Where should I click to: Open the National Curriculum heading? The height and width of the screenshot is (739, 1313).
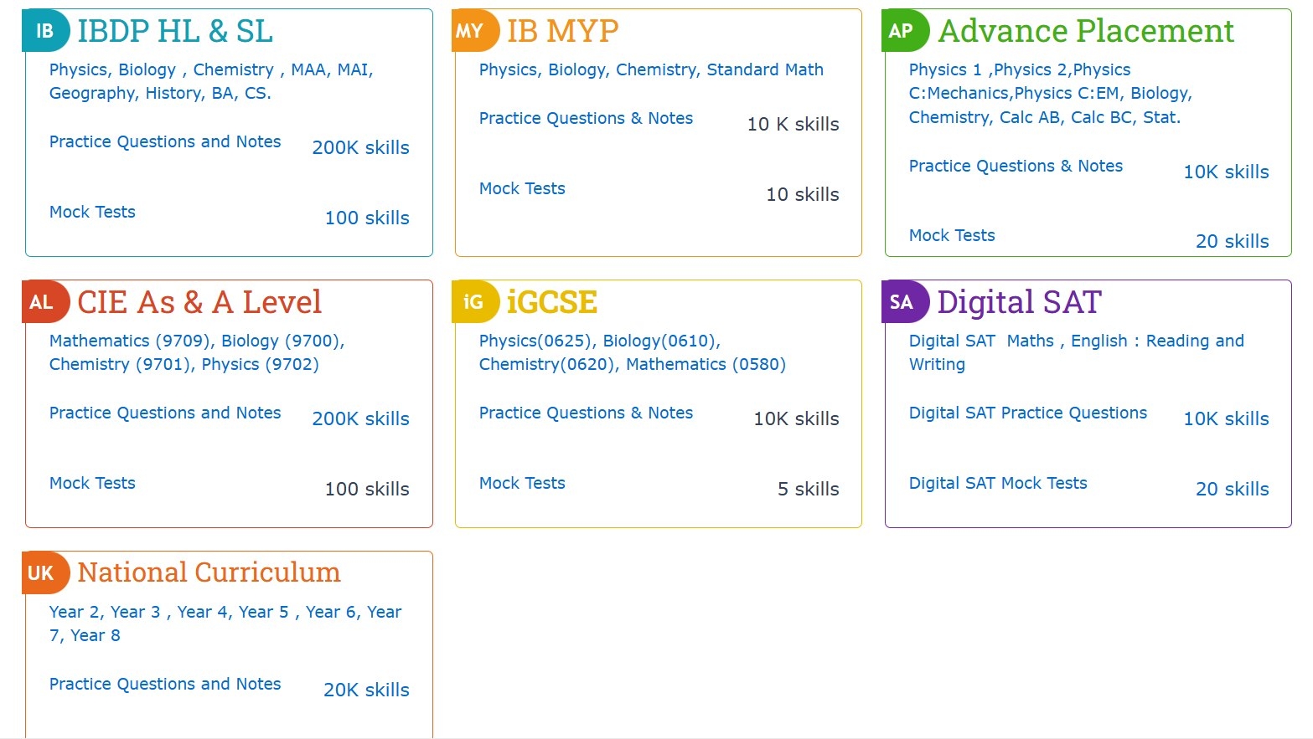coord(209,572)
